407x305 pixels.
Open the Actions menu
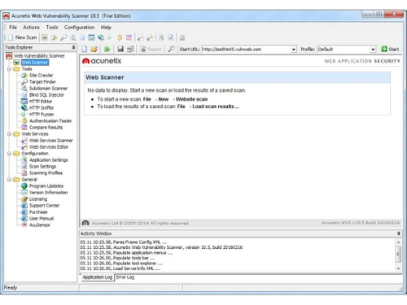point(31,27)
